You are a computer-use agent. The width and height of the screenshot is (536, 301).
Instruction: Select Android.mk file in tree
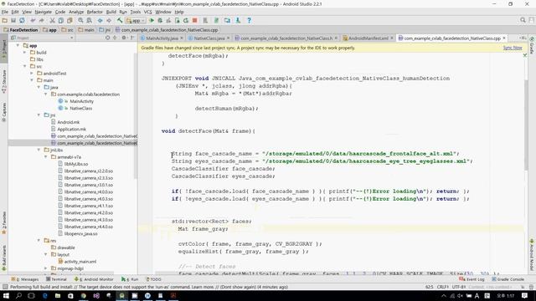(68, 122)
